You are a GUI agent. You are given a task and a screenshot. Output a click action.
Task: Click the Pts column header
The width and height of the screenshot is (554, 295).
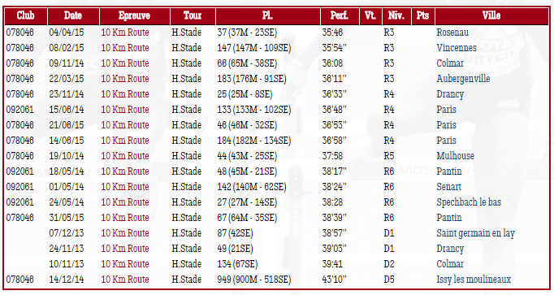(423, 16)
